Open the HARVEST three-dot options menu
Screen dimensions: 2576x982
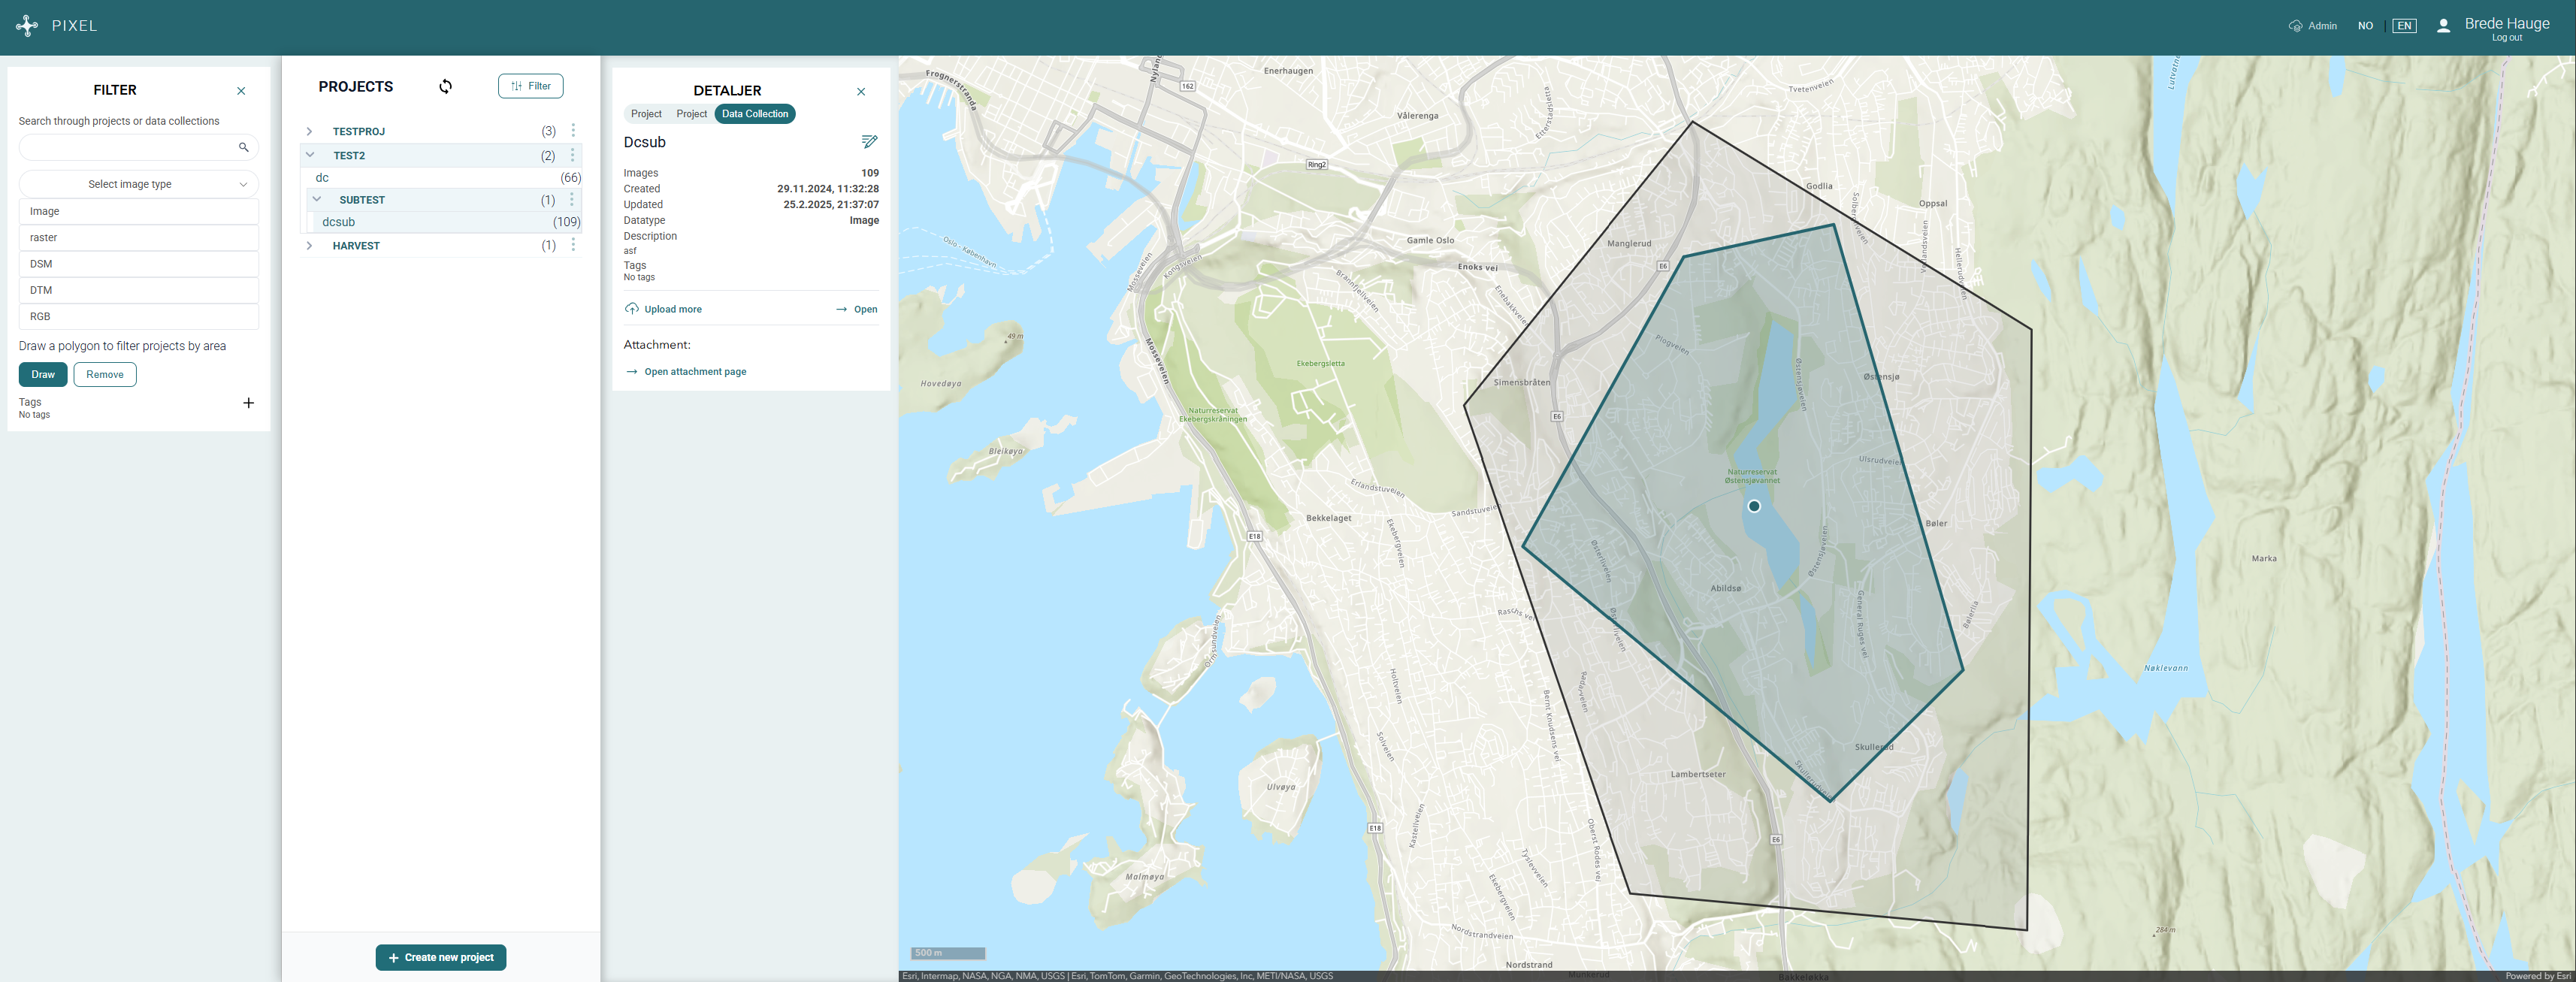coord(573,245)
